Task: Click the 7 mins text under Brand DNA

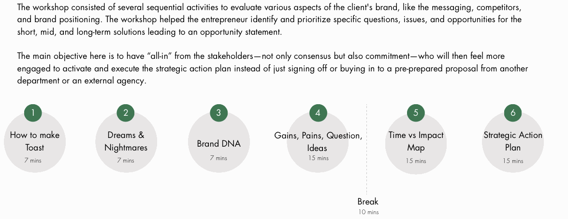Action: pyautogui.click(x=218, y=158)
